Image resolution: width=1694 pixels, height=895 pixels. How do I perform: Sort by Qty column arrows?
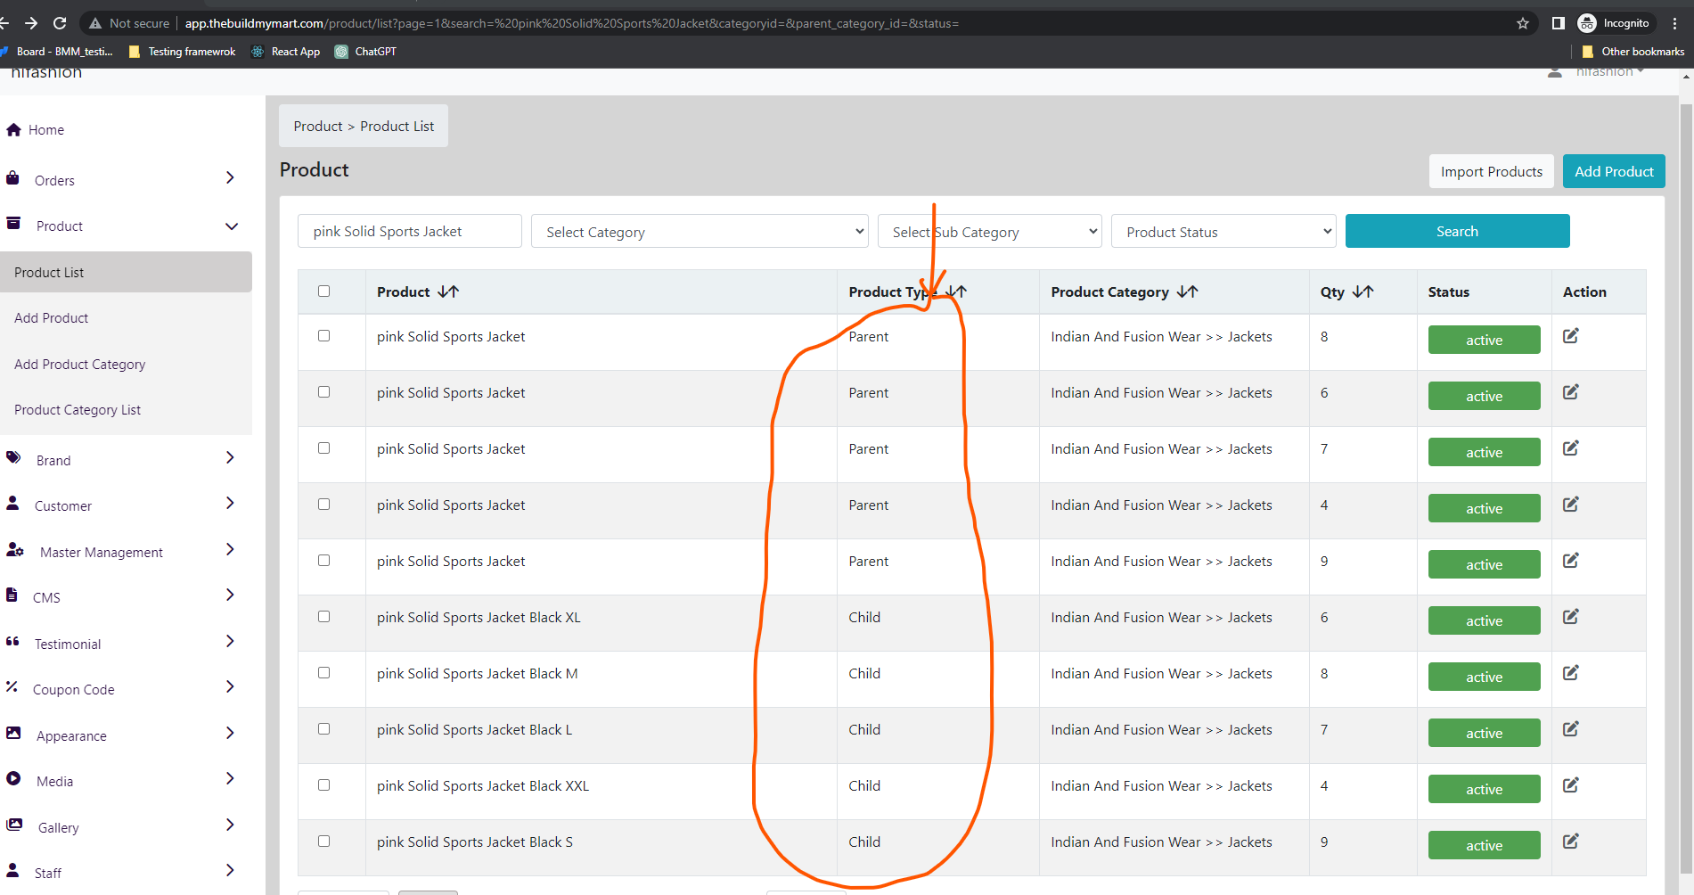[x=1363, y=291]
